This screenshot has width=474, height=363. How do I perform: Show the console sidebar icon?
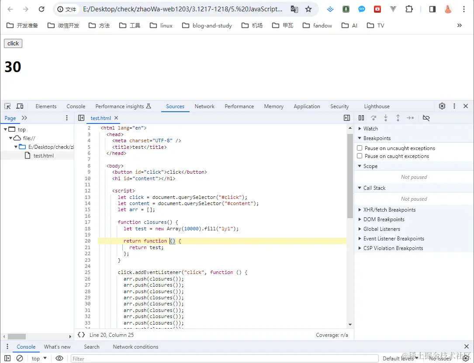pos(7,359)
